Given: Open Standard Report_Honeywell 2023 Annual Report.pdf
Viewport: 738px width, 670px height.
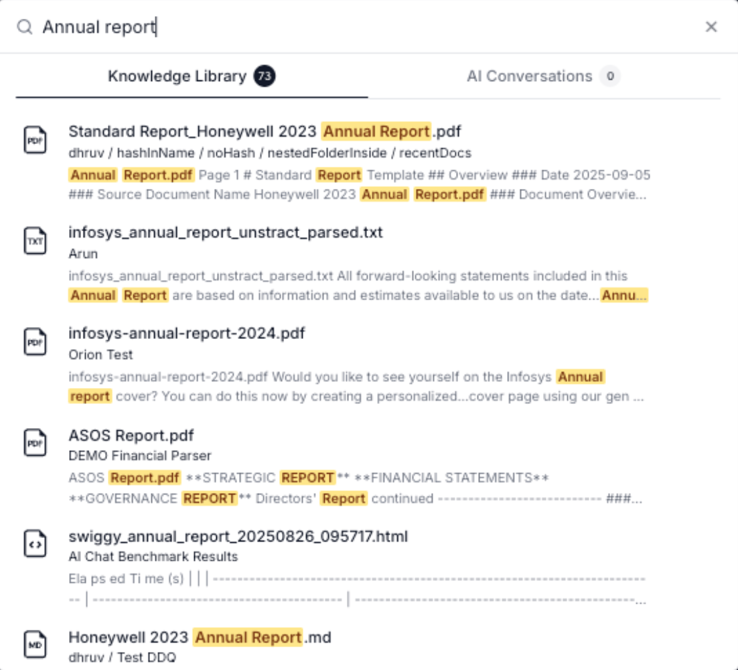Looking at the screenshot, I should point(265,131).
